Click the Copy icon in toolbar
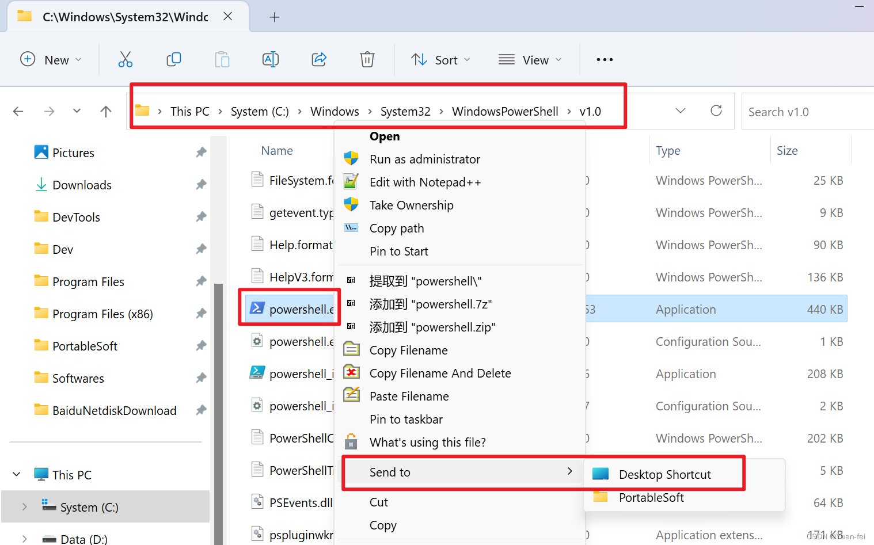This screenshot has width=874, height=545. pos(174,59)
